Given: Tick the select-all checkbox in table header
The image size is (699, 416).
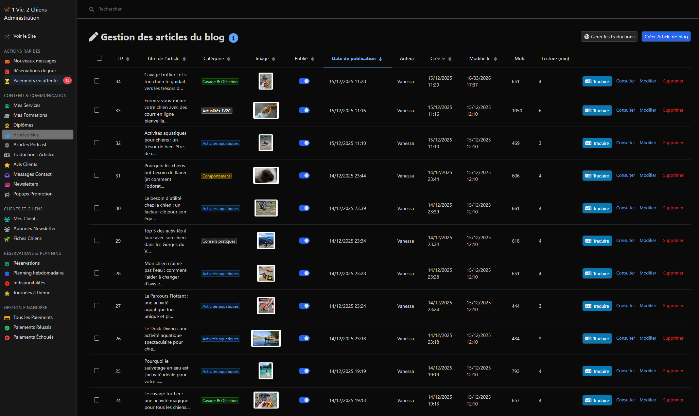Looking at the screenshot, I should coord(99,58).
